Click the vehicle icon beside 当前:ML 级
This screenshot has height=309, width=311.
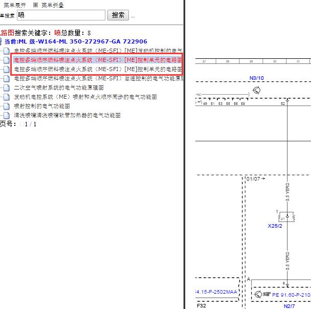(x=1, y=41)
